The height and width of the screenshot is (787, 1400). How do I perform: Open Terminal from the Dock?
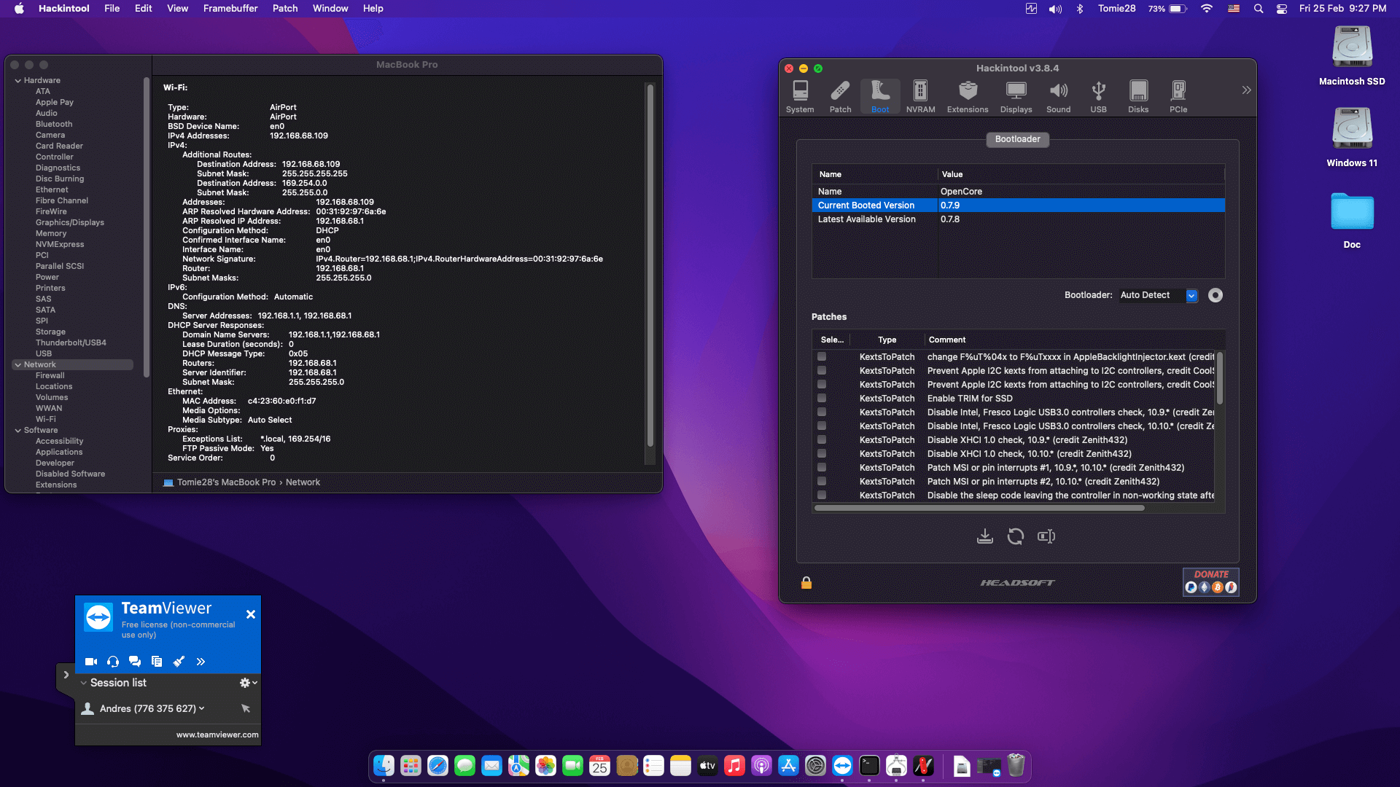(x=869, y=765)
